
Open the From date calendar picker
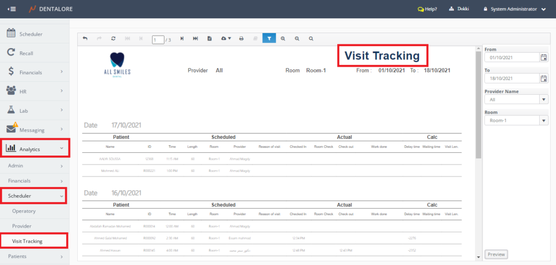pos(544,57)
